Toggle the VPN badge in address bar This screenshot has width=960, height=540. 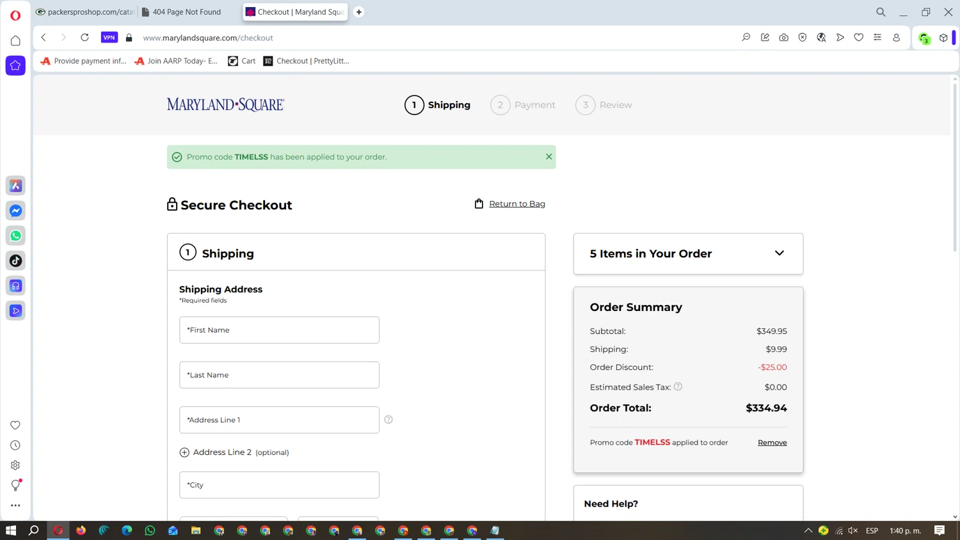coord(109,38)
